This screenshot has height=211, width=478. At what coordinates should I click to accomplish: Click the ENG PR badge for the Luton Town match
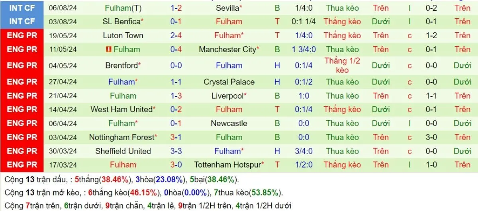pos(22,35)
